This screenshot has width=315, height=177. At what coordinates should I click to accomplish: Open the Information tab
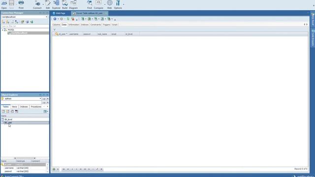pos(74,25)
